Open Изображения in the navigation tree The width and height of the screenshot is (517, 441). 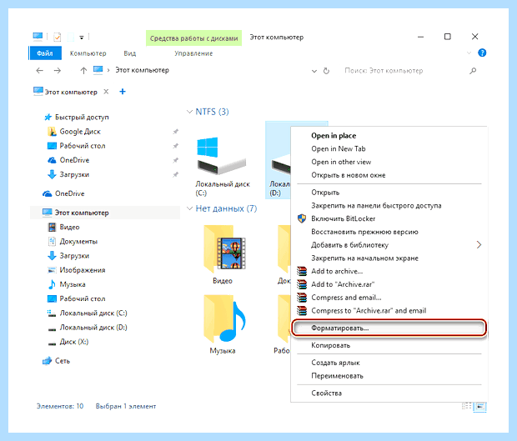click(77, 270)
